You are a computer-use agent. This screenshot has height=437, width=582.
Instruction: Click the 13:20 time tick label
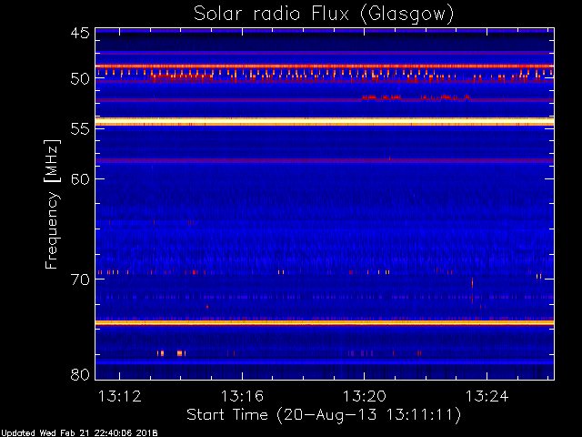[364, 396]
